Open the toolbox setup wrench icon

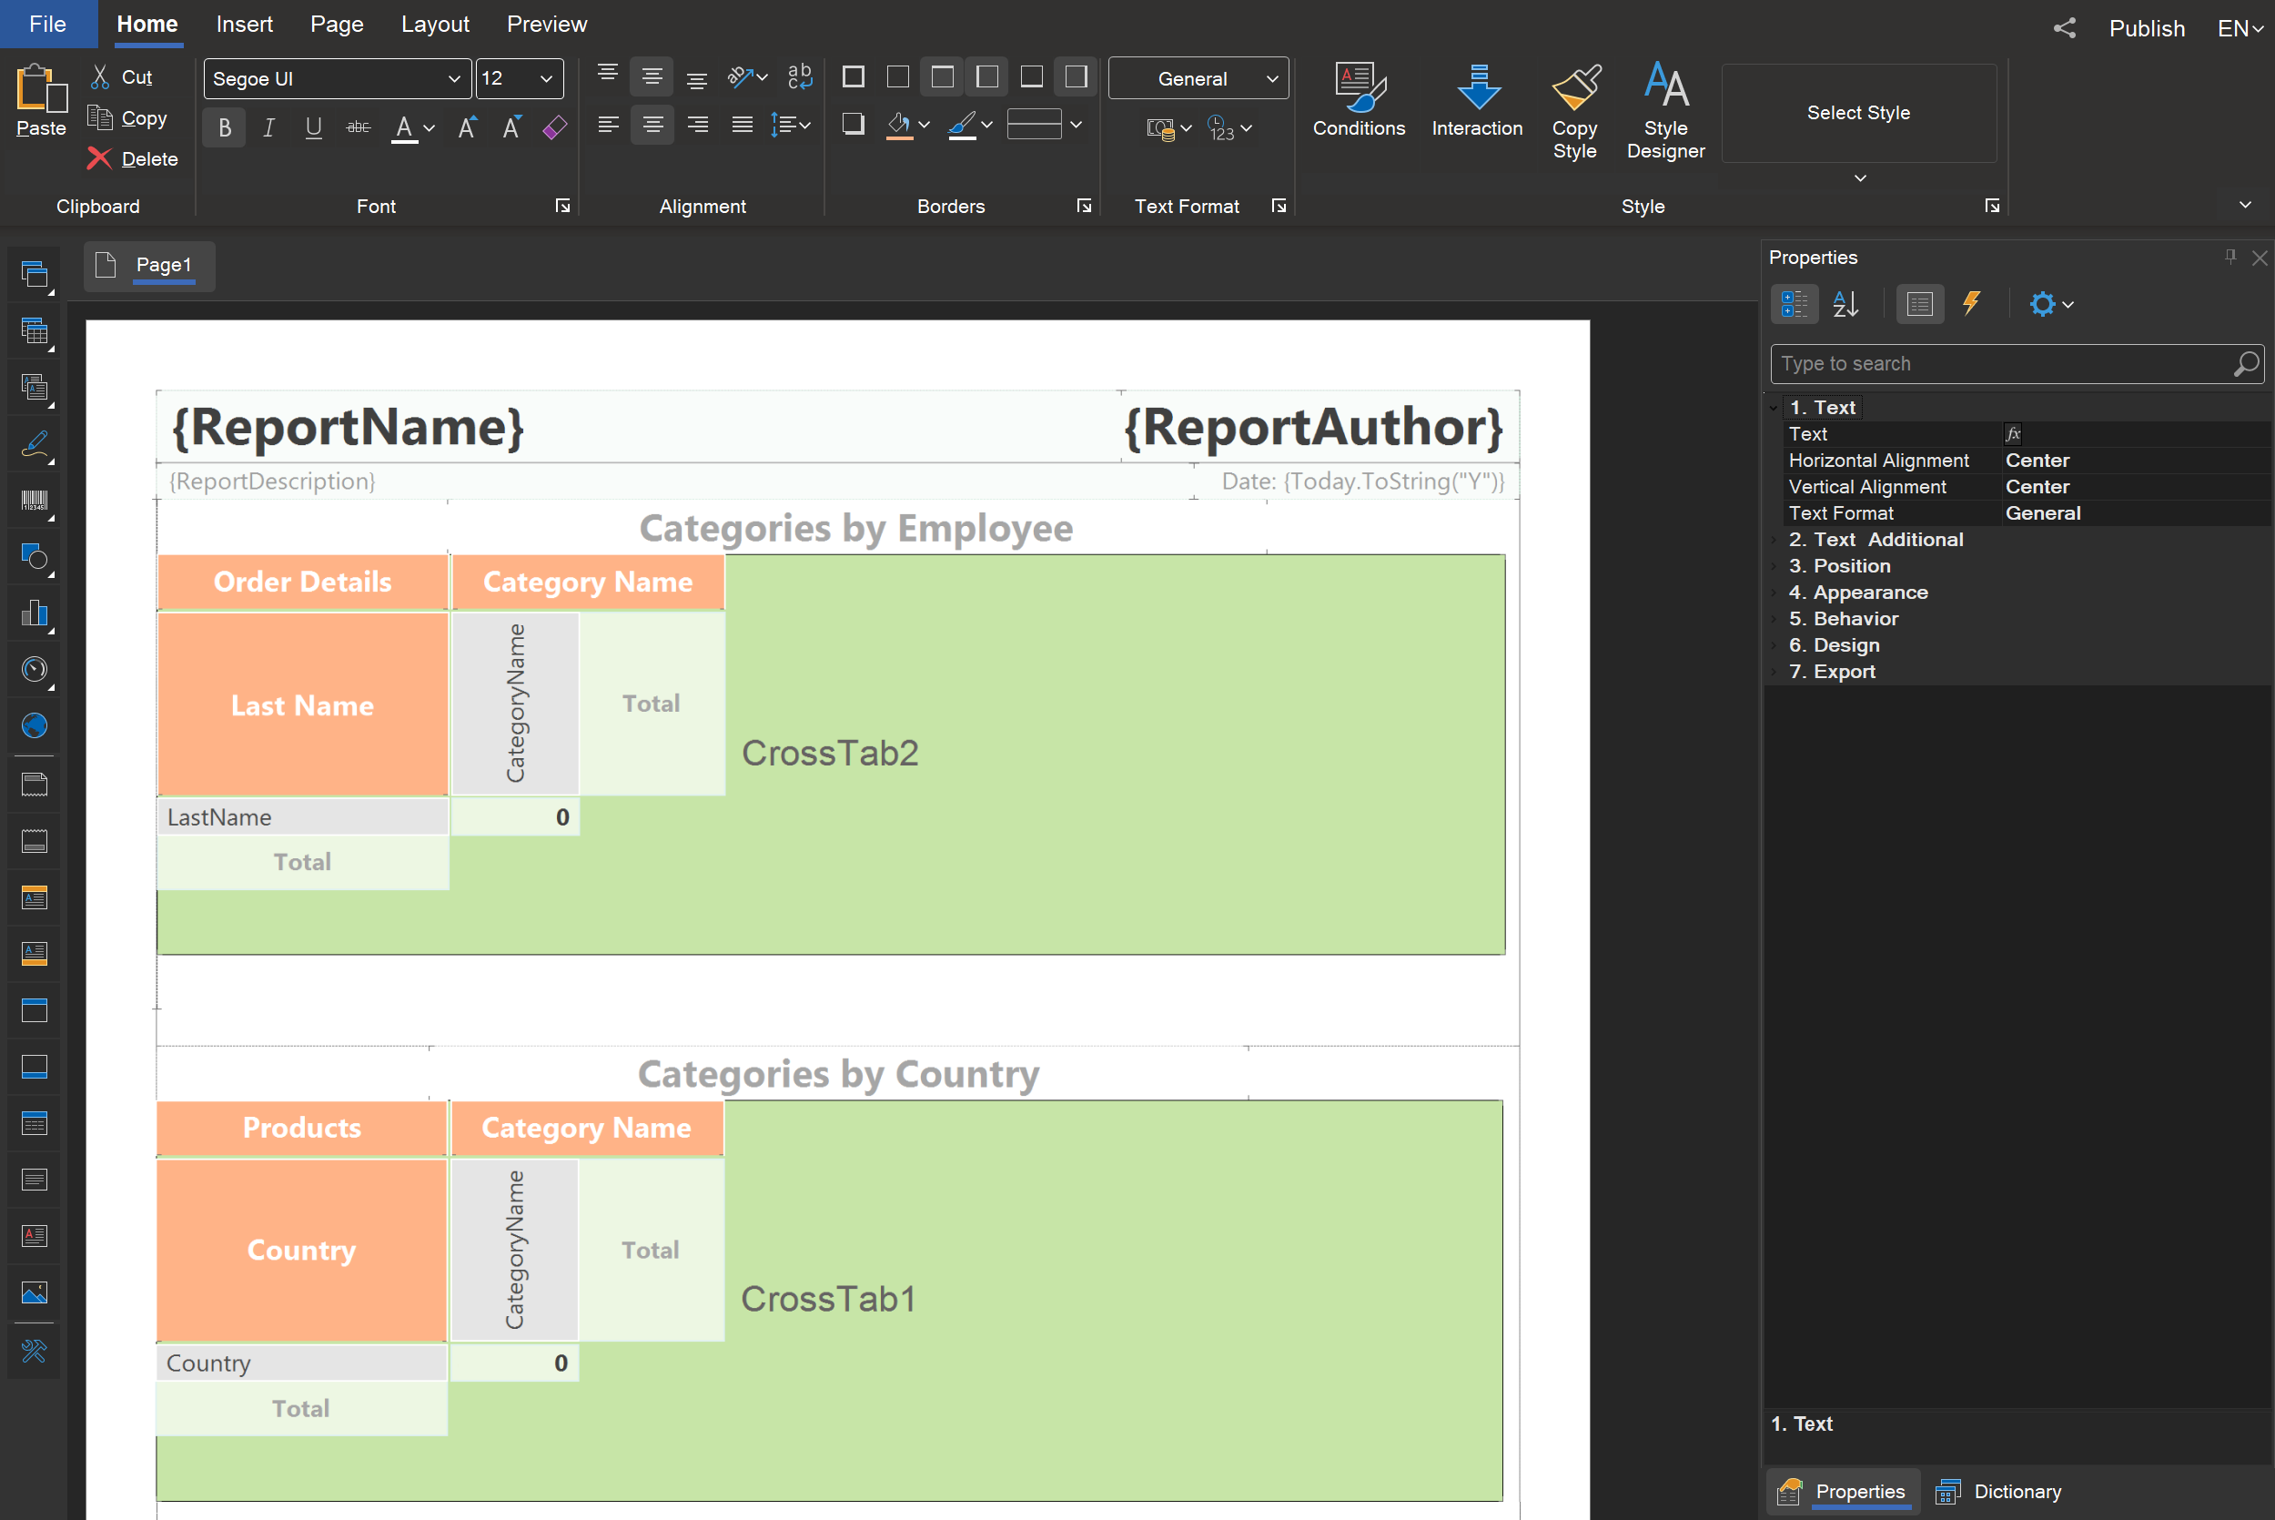35,1351
